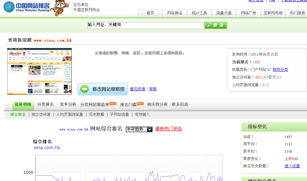
Task: Select the 独立访问者 sub-menu item
Action: 41,115
